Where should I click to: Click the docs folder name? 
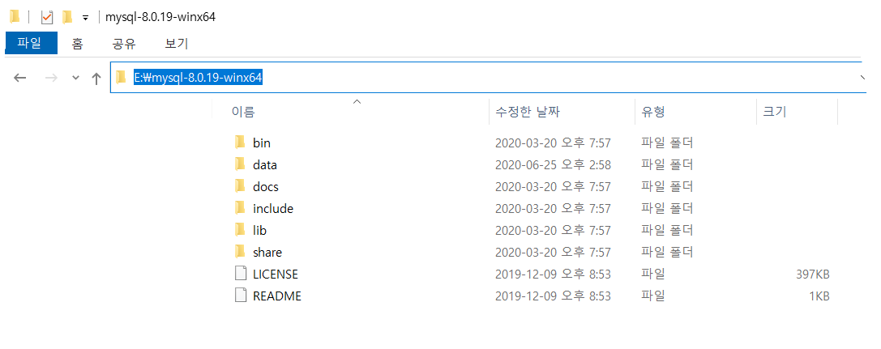click(266, 187)
